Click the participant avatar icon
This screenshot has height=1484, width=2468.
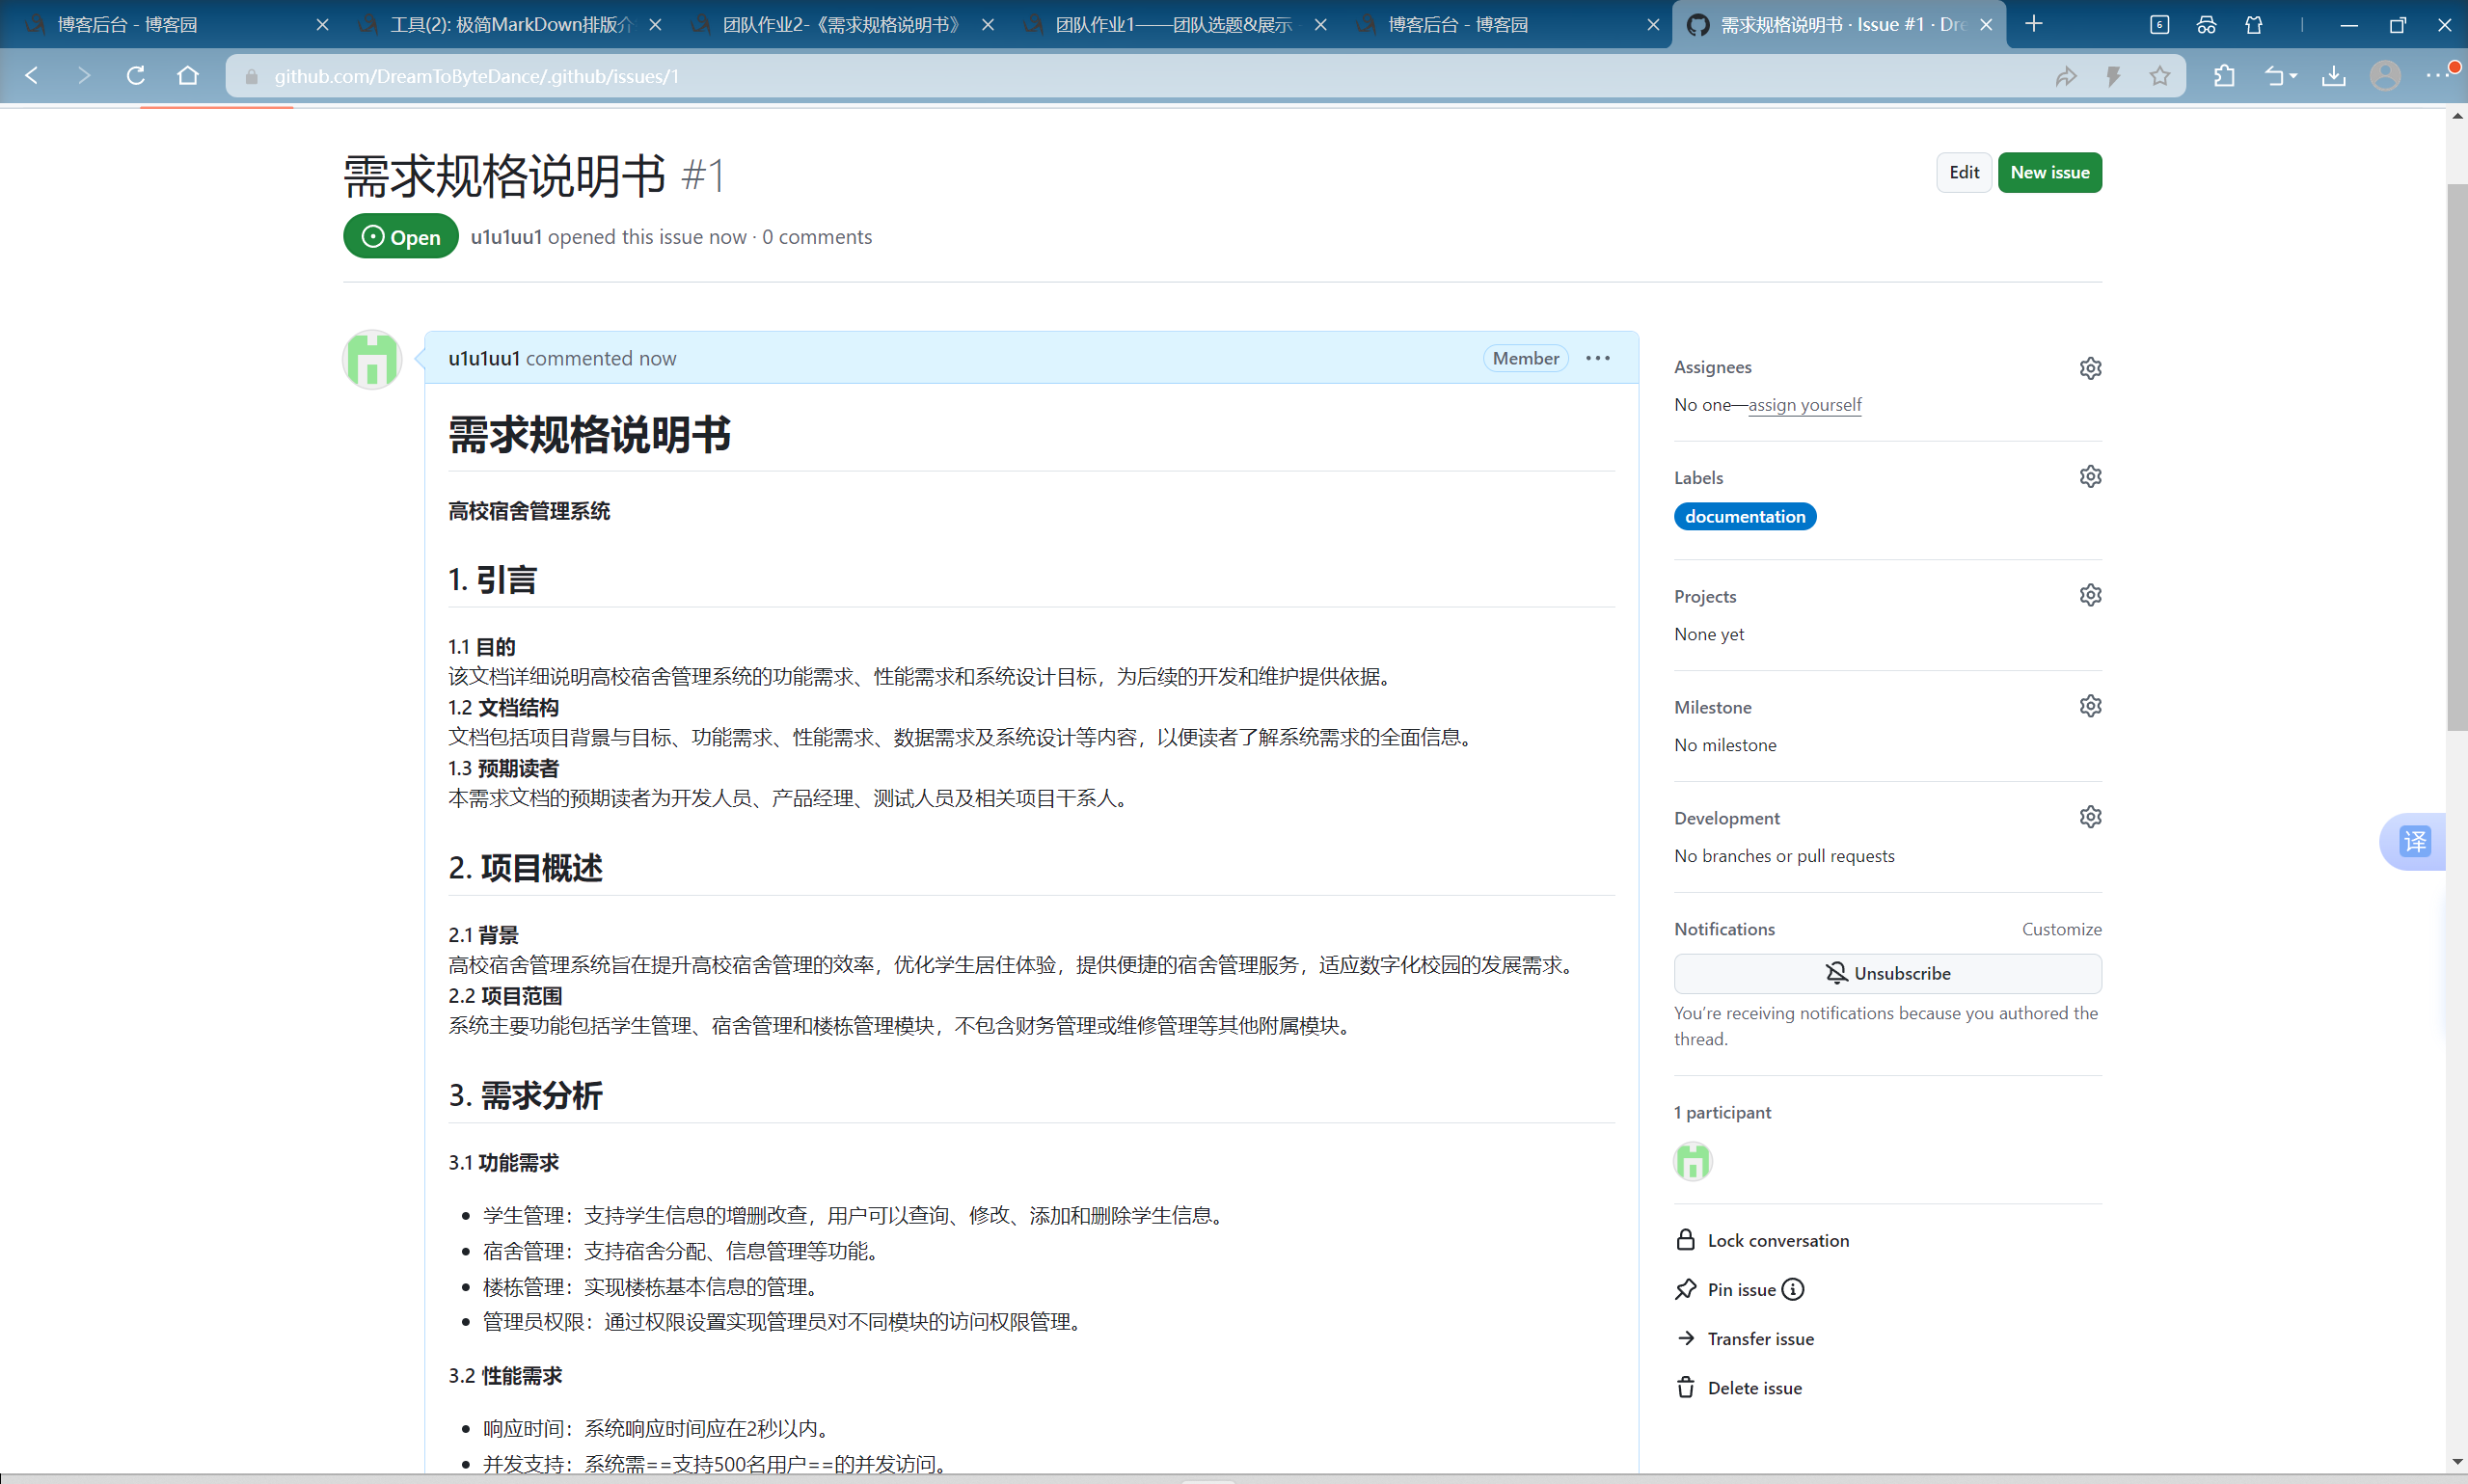point(1695,1162)
